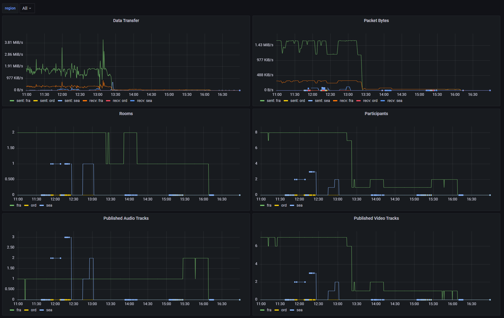504x318 pixels.
Task: Toggle 'ord' series in Published Audio Tracks legend
Action: (x=33, y=310)
